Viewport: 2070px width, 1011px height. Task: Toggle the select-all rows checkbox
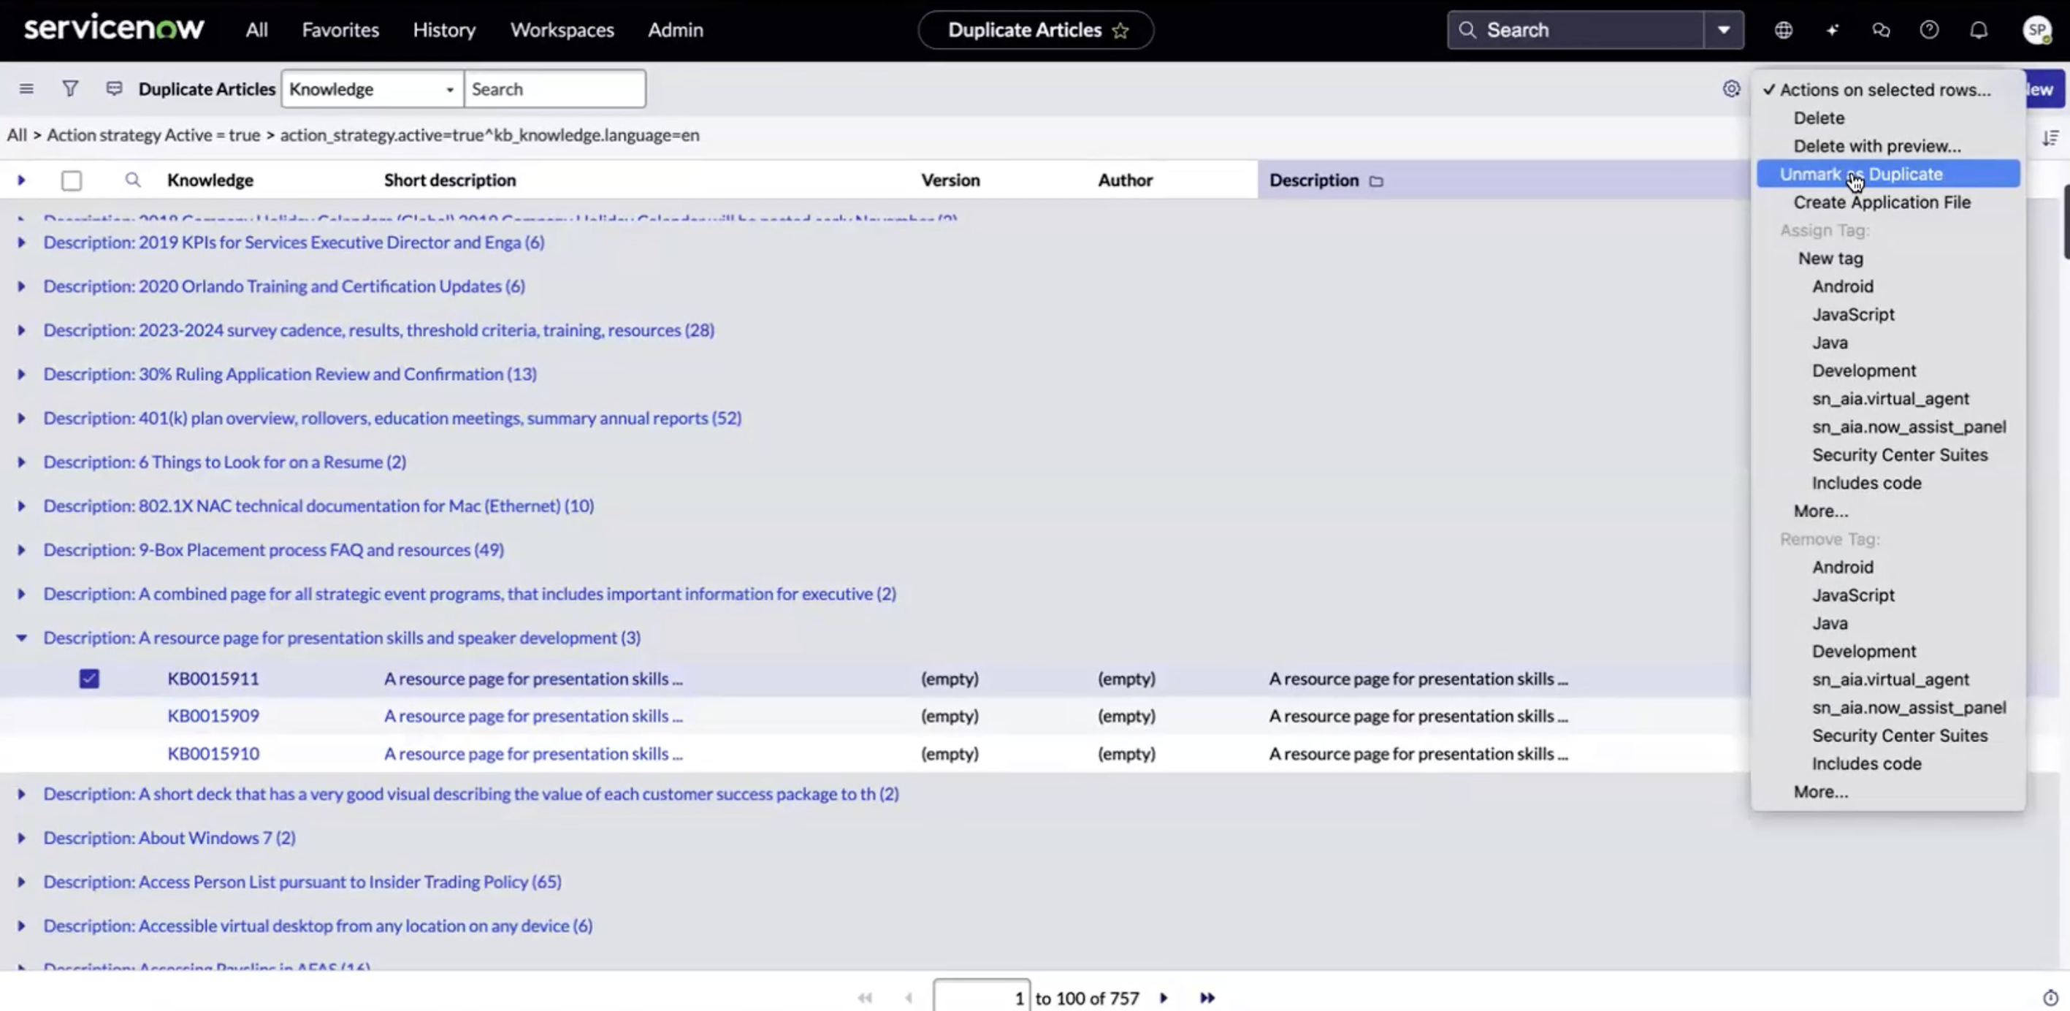click(x=72, y=180)
